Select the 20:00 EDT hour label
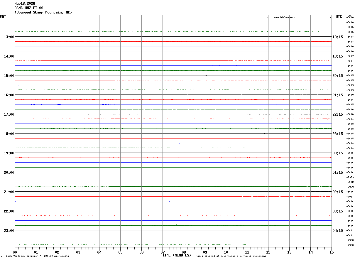Viewport: 355px width, 260px height. [x=9, y=172]
